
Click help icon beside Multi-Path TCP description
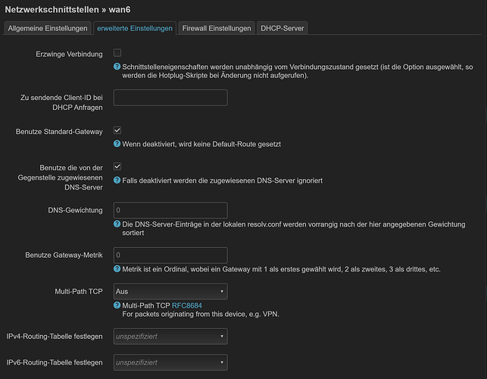(117, 305)
